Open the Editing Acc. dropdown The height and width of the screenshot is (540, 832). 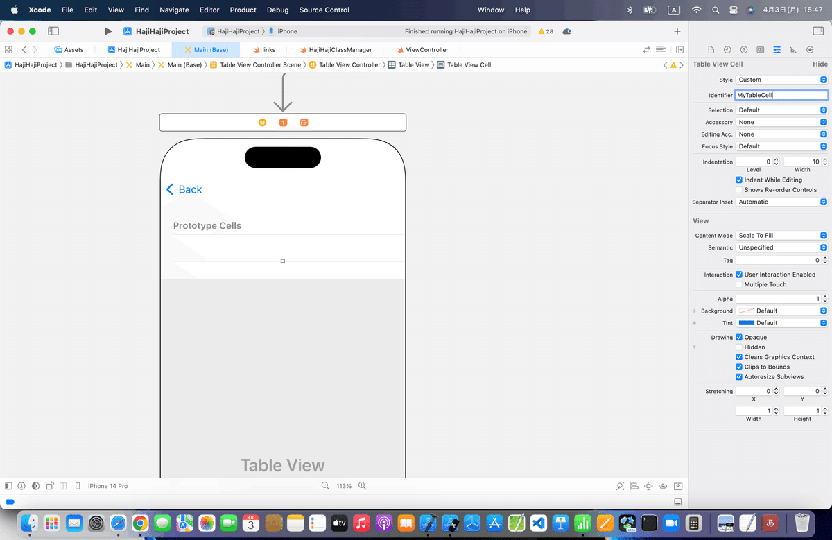click(x=781, y=134)
